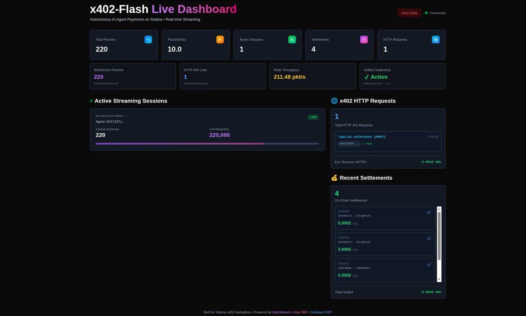
Task: Click the x402-Flash Live Dashboard title
Action: click(x=163, y=9)
